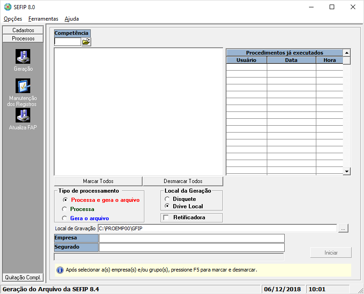Click the Data column header
The width and height of the screenshot is (364, 294).
click(291, 60)
